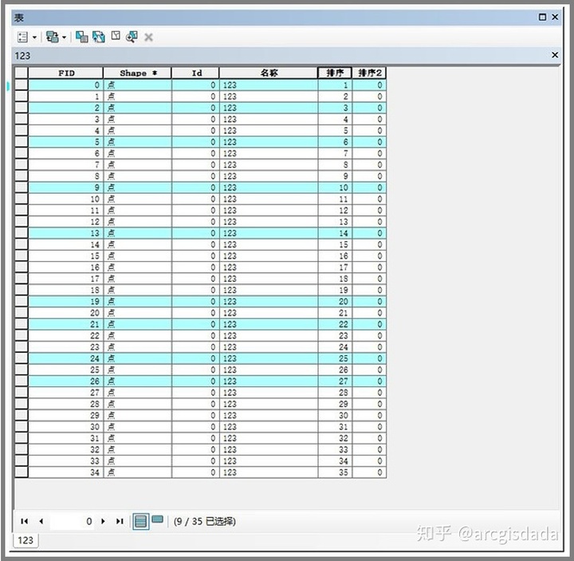
Task: Click FID cell with value 30
Action: click(x=66, y=426)
